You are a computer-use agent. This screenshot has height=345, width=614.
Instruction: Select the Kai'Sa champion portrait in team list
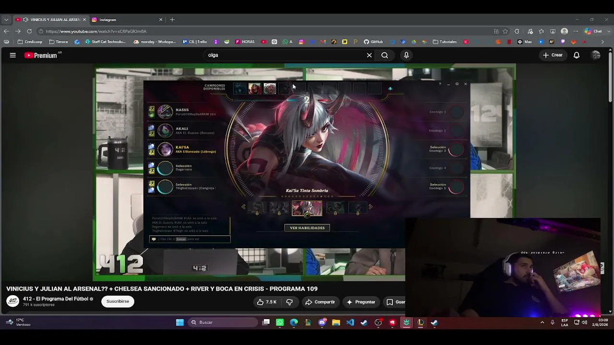coord(165,149)
